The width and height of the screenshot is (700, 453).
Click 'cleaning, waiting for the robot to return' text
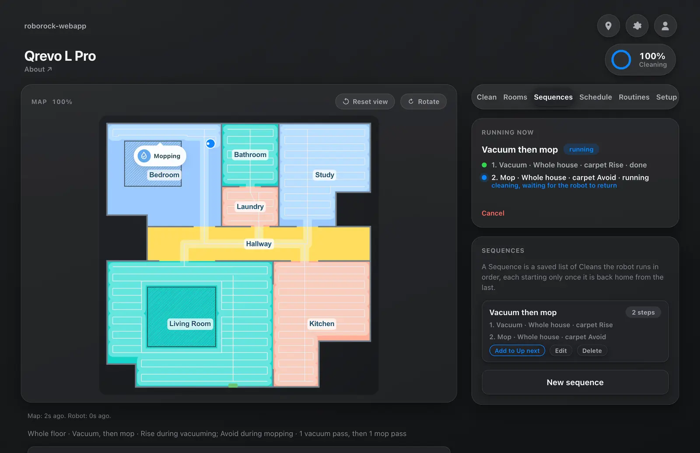554,186
